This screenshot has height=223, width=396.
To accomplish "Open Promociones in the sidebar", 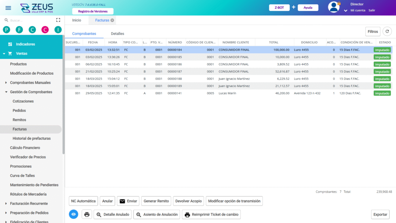I will pos(21,166).
